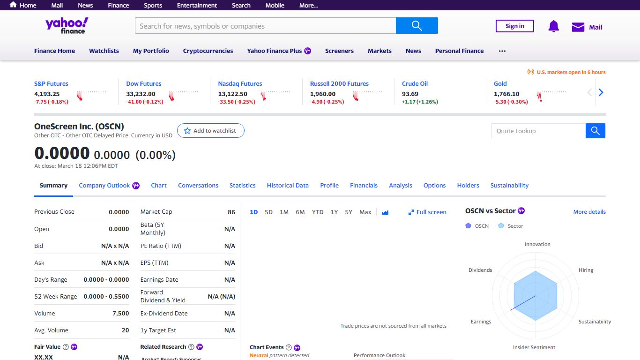
Task: Switch to the Summary tab
Action: 53,185
